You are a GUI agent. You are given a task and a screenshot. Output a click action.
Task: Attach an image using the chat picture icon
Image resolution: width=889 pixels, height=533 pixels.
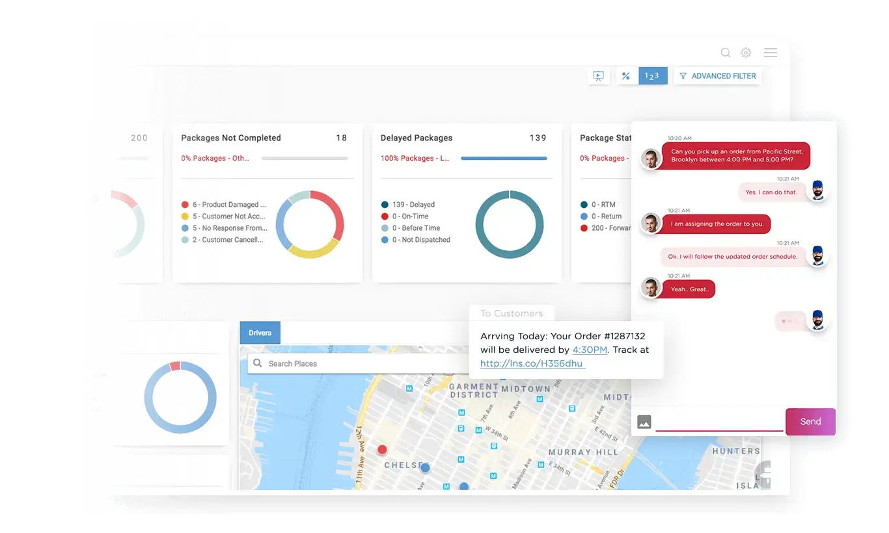pos(644,422)
